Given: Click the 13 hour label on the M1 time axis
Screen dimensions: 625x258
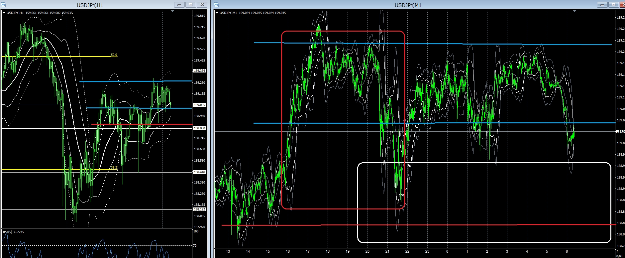Looking at the screenshot, I should (228, 252).
